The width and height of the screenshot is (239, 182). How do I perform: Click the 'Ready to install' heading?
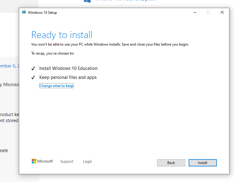click(62, 35)
